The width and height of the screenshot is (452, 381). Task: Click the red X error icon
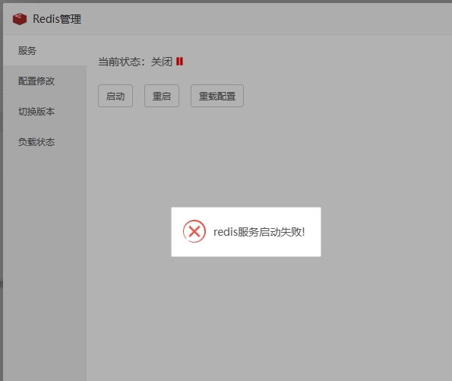click(x=194, y=231)
